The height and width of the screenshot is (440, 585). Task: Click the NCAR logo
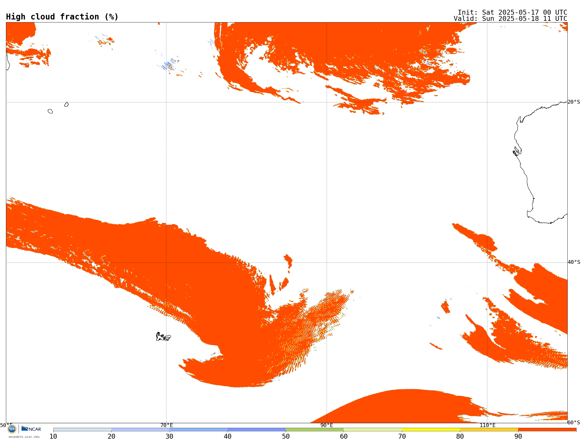click(31, 429)
